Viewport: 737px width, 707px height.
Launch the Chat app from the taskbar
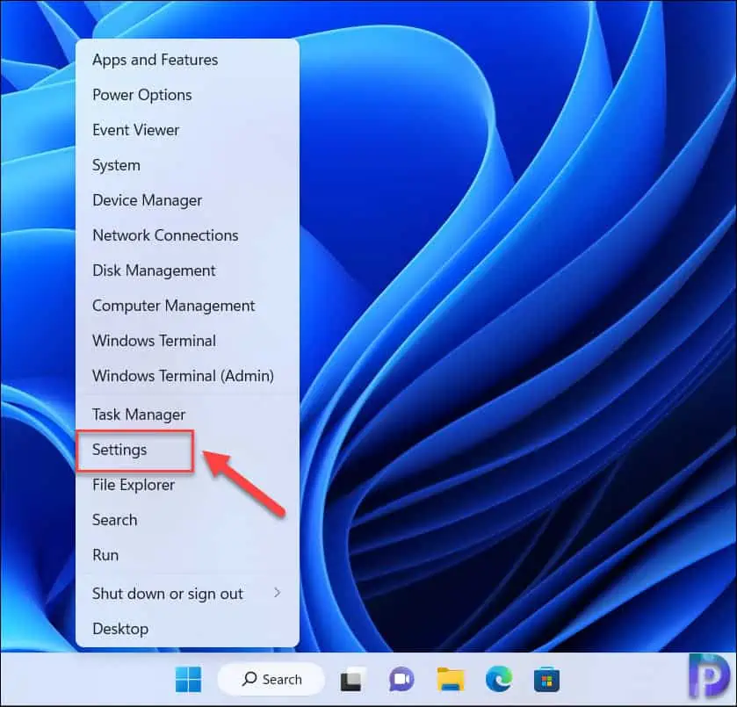pyautogui.click(x=401, y=680)
